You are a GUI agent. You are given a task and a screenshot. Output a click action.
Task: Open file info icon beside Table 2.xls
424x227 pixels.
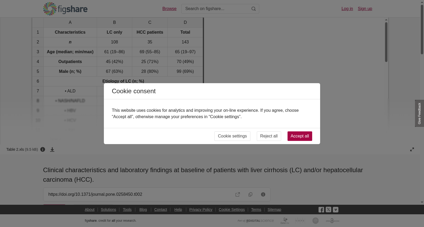(x=43, y=149)
